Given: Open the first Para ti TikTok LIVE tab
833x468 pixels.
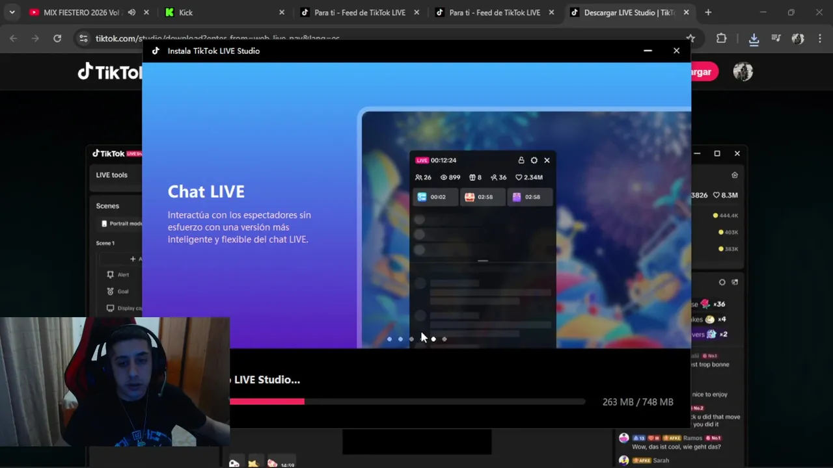Looking at the screenshot, I should pos(359,12).
